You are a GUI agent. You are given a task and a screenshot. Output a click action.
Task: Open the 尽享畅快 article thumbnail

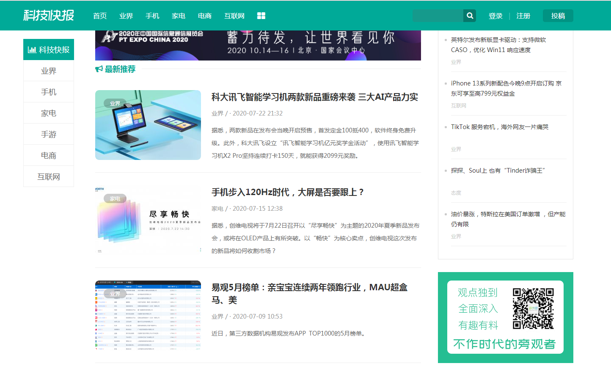click(148, 220)
